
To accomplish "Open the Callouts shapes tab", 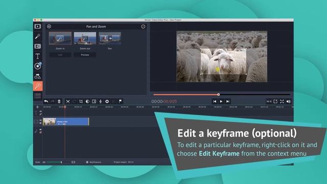I will point(37,76).
